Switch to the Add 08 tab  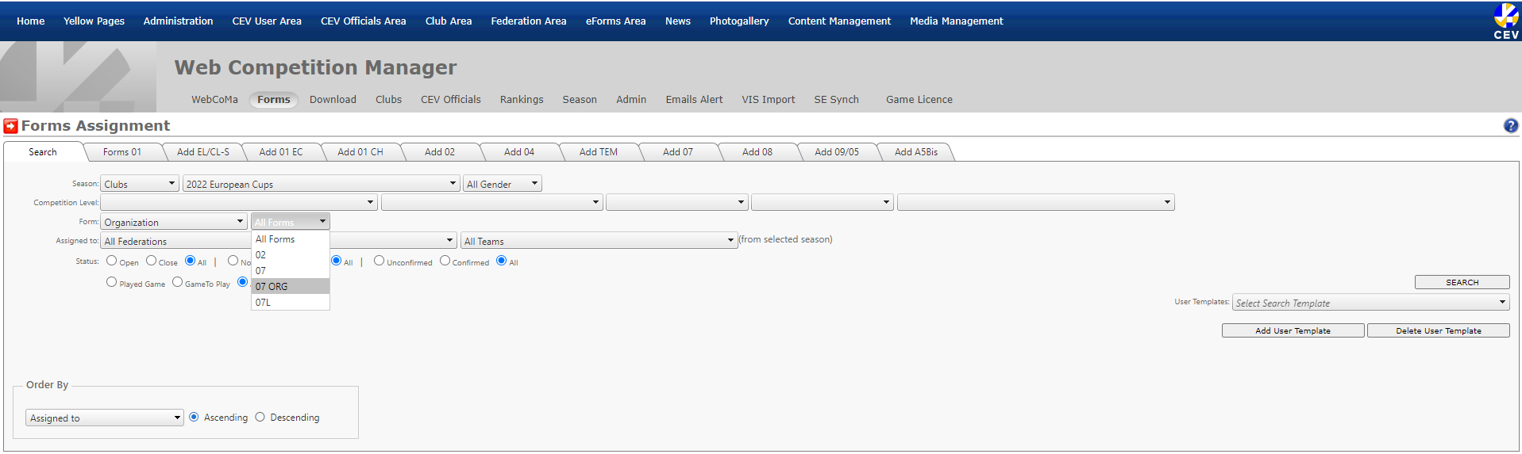coord(757,152)
